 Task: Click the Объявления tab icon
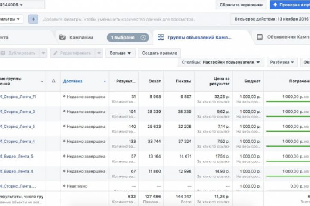click(260, 37)
